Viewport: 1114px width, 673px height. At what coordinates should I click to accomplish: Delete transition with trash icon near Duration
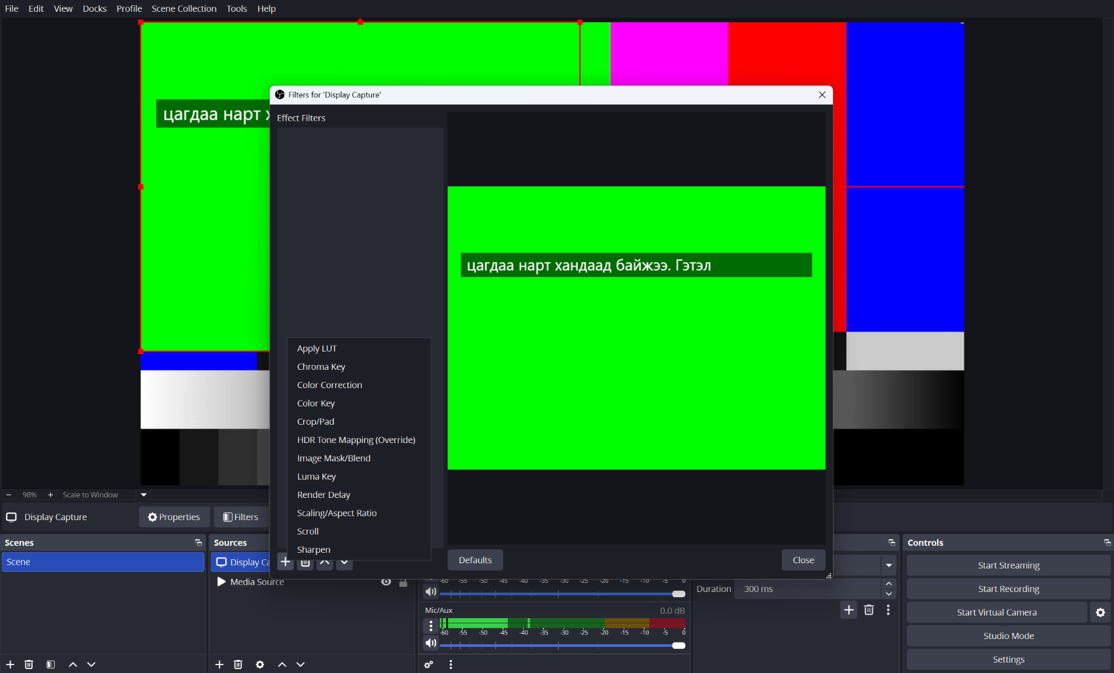[x=869, y=610]
